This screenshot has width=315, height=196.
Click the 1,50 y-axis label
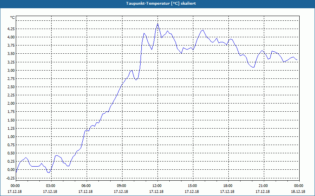[x=11, y=120]
